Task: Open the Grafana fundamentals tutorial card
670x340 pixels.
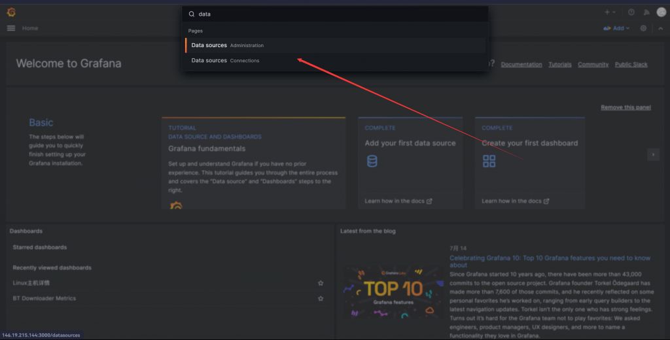Action: 253,163
